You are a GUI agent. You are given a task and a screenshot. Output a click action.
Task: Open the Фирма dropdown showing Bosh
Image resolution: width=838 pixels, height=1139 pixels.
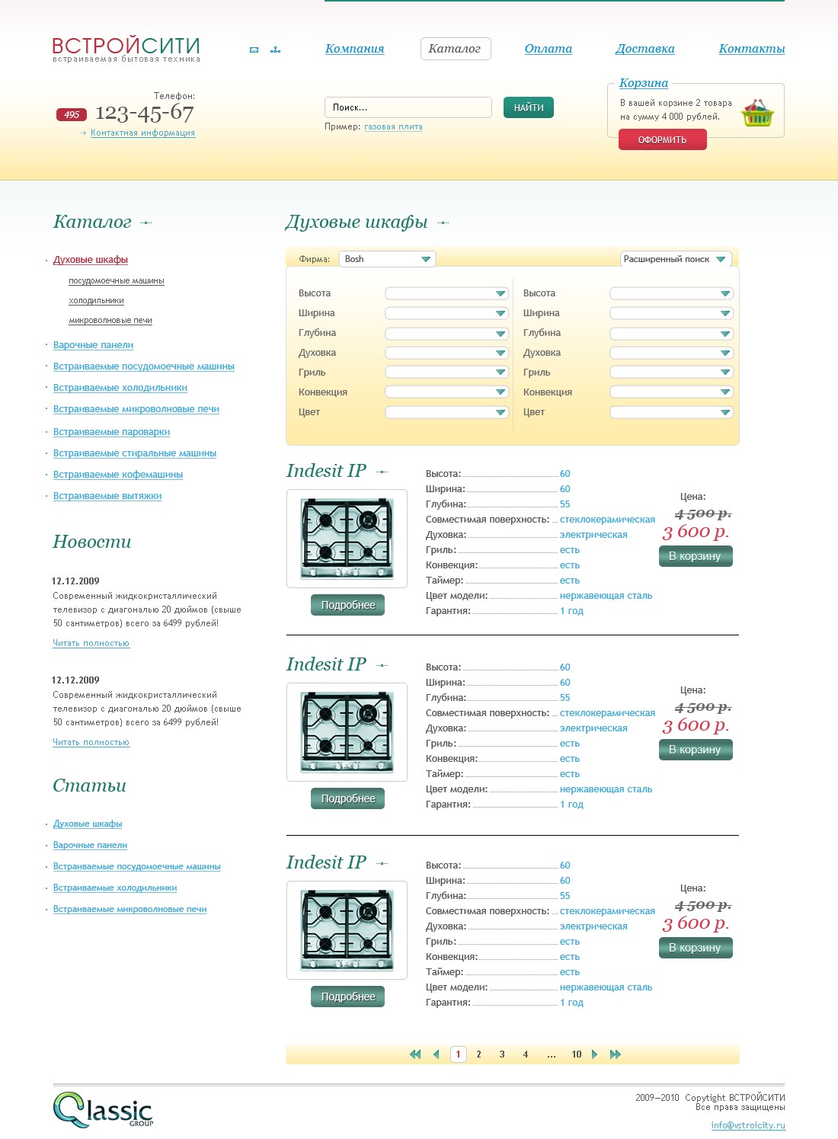(x=386, y=259)
